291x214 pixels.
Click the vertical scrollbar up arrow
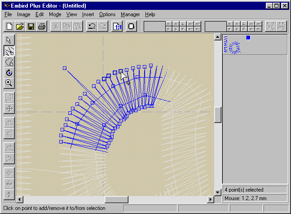tap(217, 37)
